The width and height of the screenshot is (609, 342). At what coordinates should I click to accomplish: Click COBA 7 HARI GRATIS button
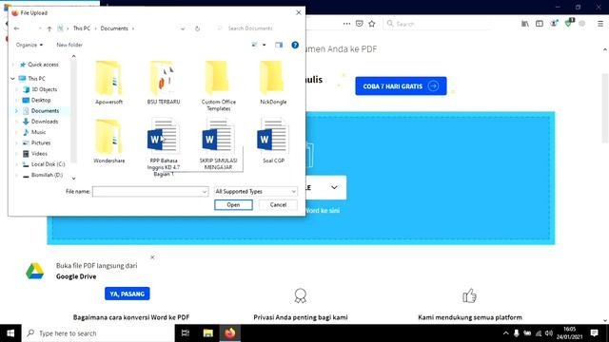pyautogui.click(x=401, y=86)
